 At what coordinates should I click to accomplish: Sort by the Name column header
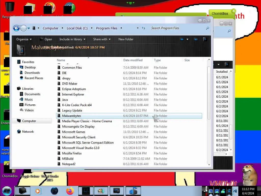[61, 60]
